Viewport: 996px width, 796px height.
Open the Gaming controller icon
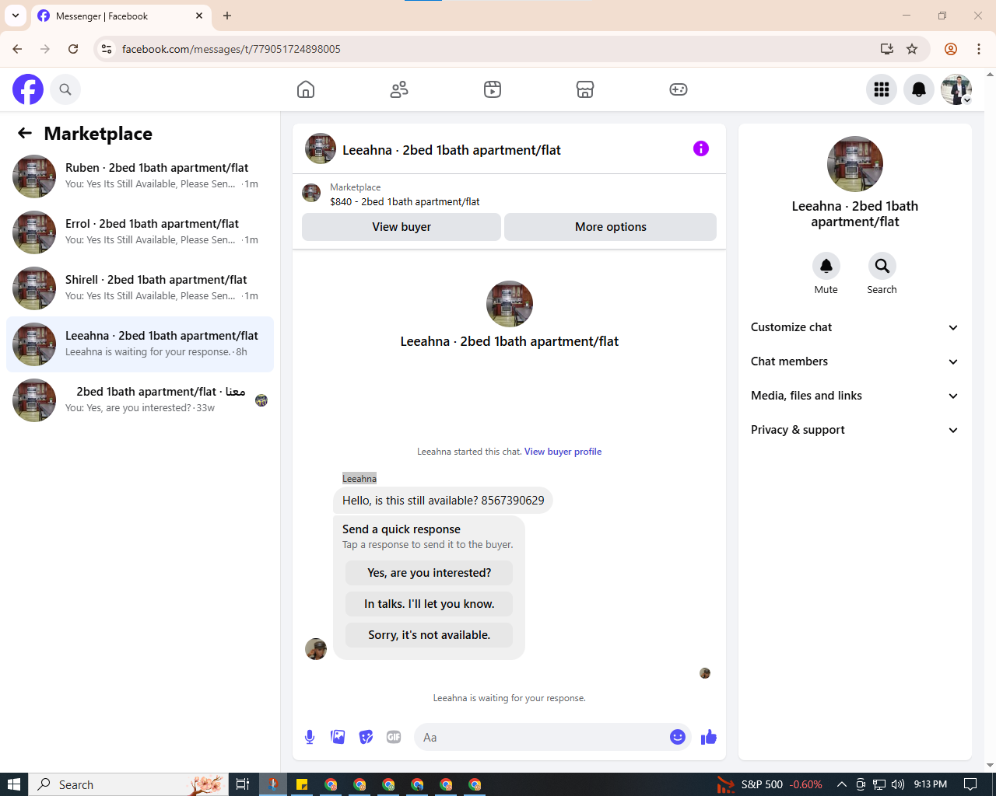(x=679, y=89)
